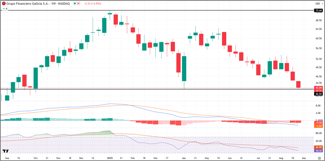
Task: Click the 64.50 price scale label
Action: pyautogui.click(x=318, y=29)
